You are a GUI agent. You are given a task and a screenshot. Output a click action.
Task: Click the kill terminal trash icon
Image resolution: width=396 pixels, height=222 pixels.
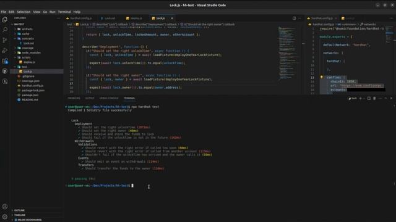click(x=374, y=99)
